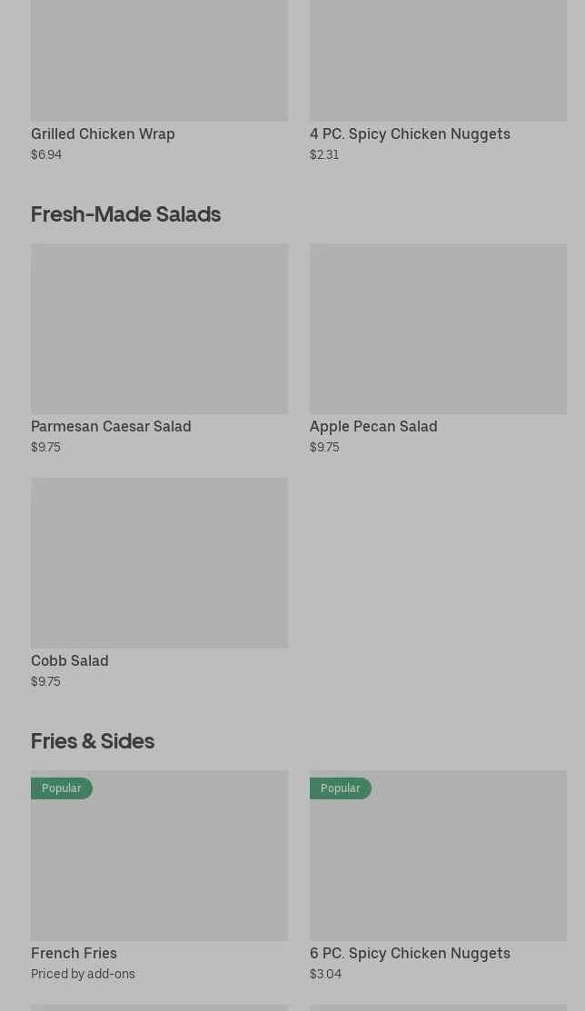This screenshot has width=585, height=1011.
Task: Open the Grilled Chicken Wrap item name
Action: click(x=103, y=134)
